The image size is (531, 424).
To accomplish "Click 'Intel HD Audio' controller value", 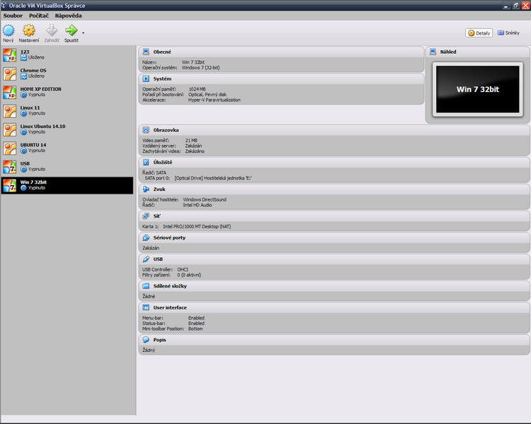I will point(197,205).
